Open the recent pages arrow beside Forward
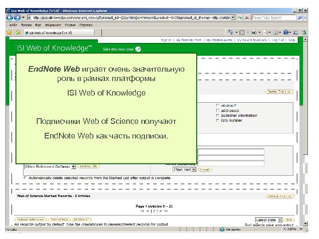This screenshot has height=239, width=319. click(23, 18)
